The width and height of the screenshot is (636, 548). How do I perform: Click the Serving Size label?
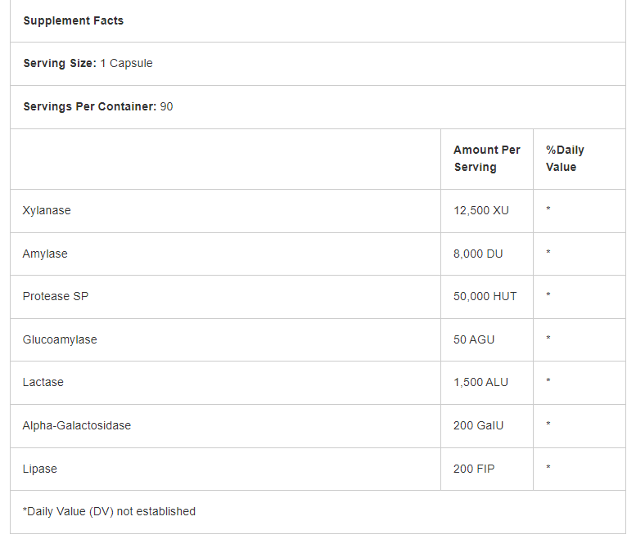pyautogui.click(x=60, y=63)
